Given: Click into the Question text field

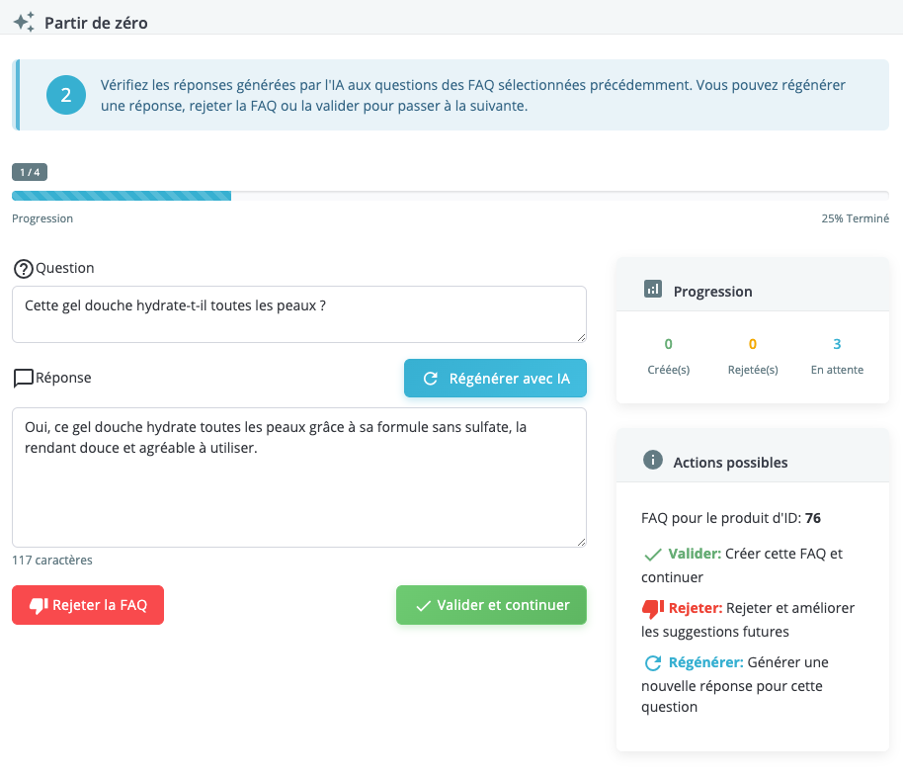Looking at the screenshot, I should [298, 314].
